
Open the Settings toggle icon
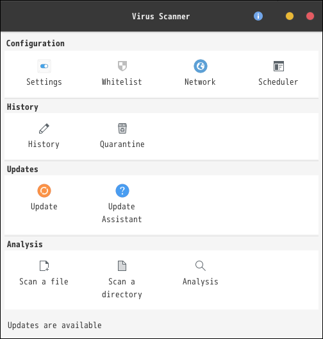(44, 66)
